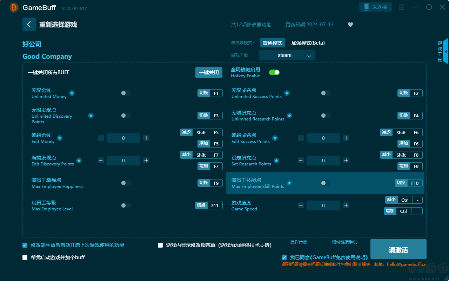The height and width of the screenshot is (281, 449).
Task: Click the star icon beside Set Research Points
Action: coord(276,161)
